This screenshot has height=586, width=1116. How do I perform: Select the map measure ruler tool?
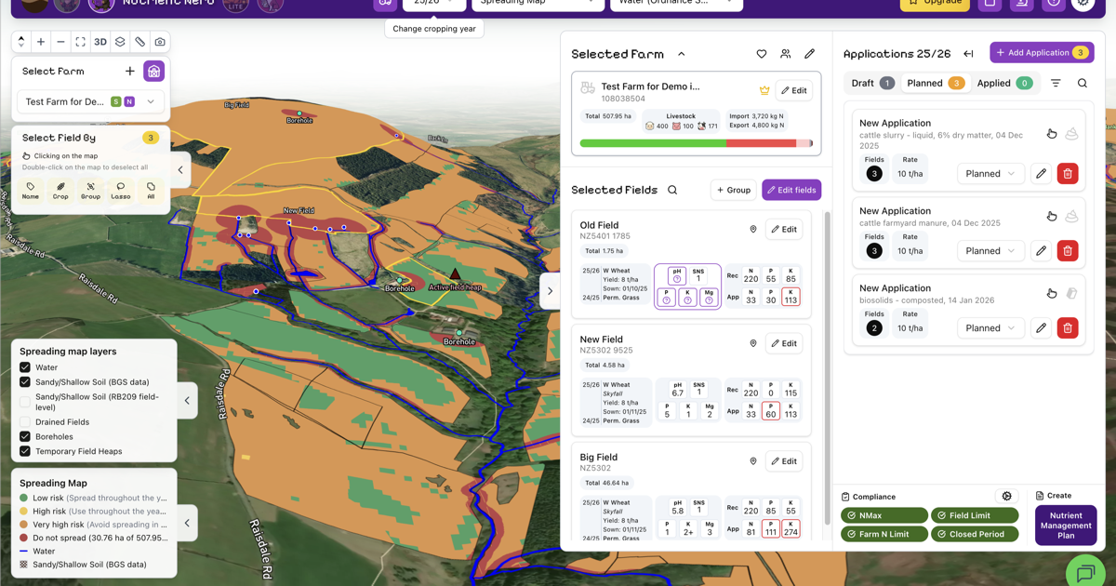[139, 42]
